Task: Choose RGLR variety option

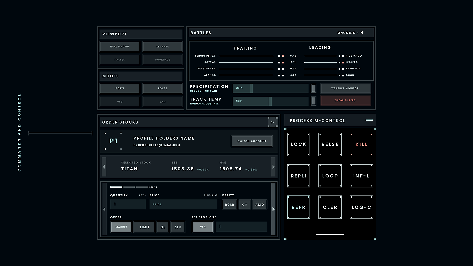Action: point(229,205)
